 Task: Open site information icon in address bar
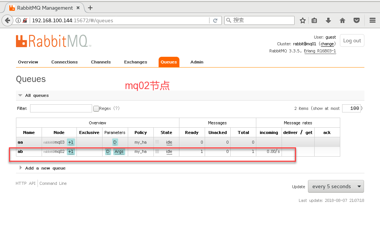click(x=18, y=20)
